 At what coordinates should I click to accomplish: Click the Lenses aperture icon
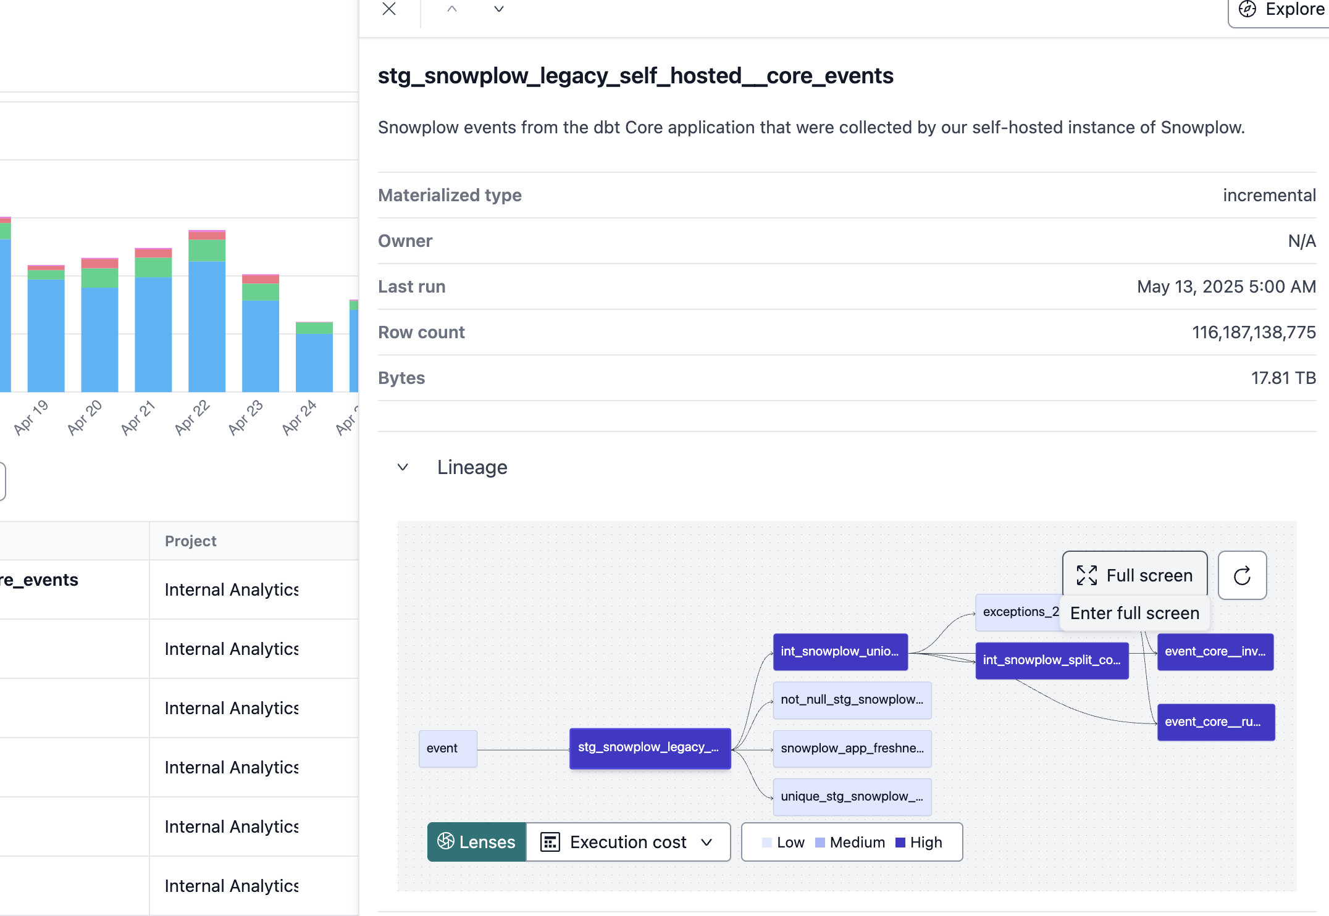(x=447, y=842)
